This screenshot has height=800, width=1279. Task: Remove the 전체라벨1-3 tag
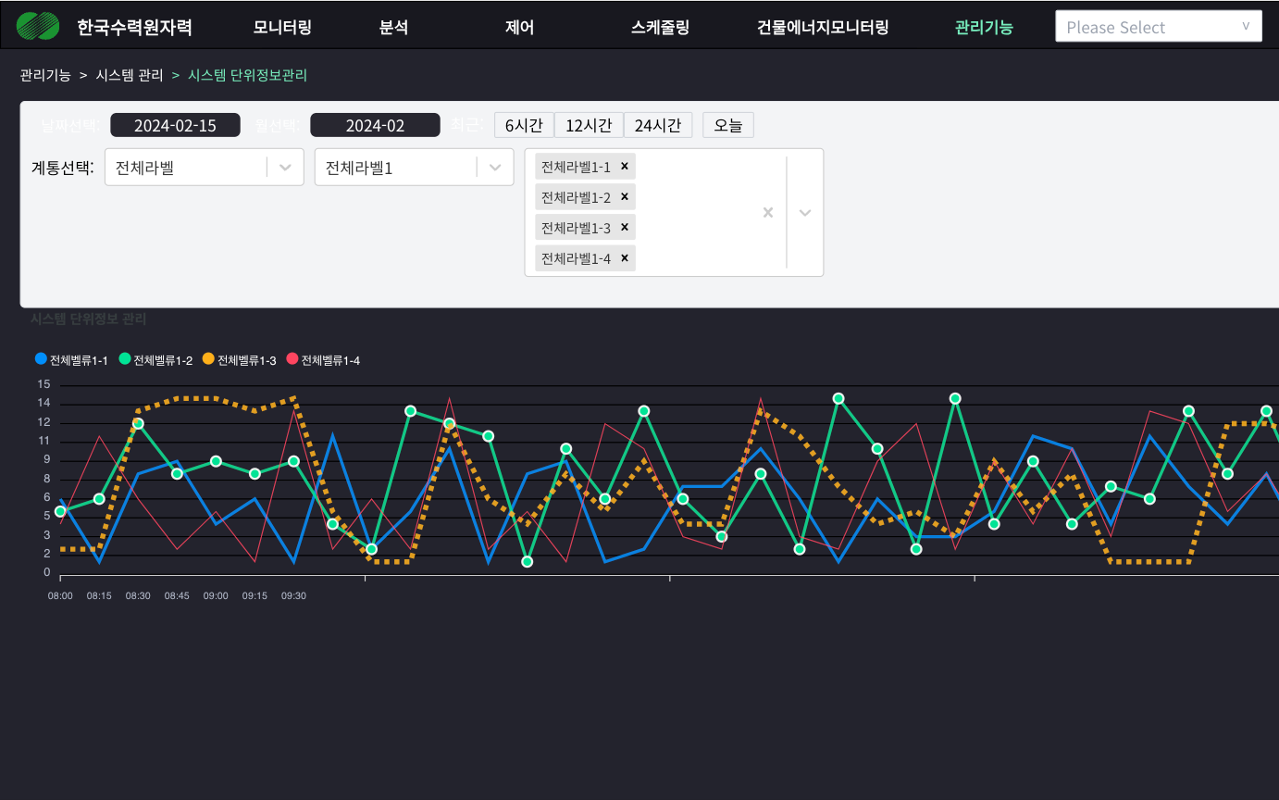(x=625, y=228)
